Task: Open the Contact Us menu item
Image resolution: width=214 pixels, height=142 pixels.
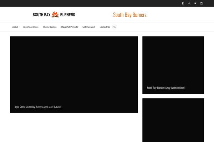Action: point(105,27)
